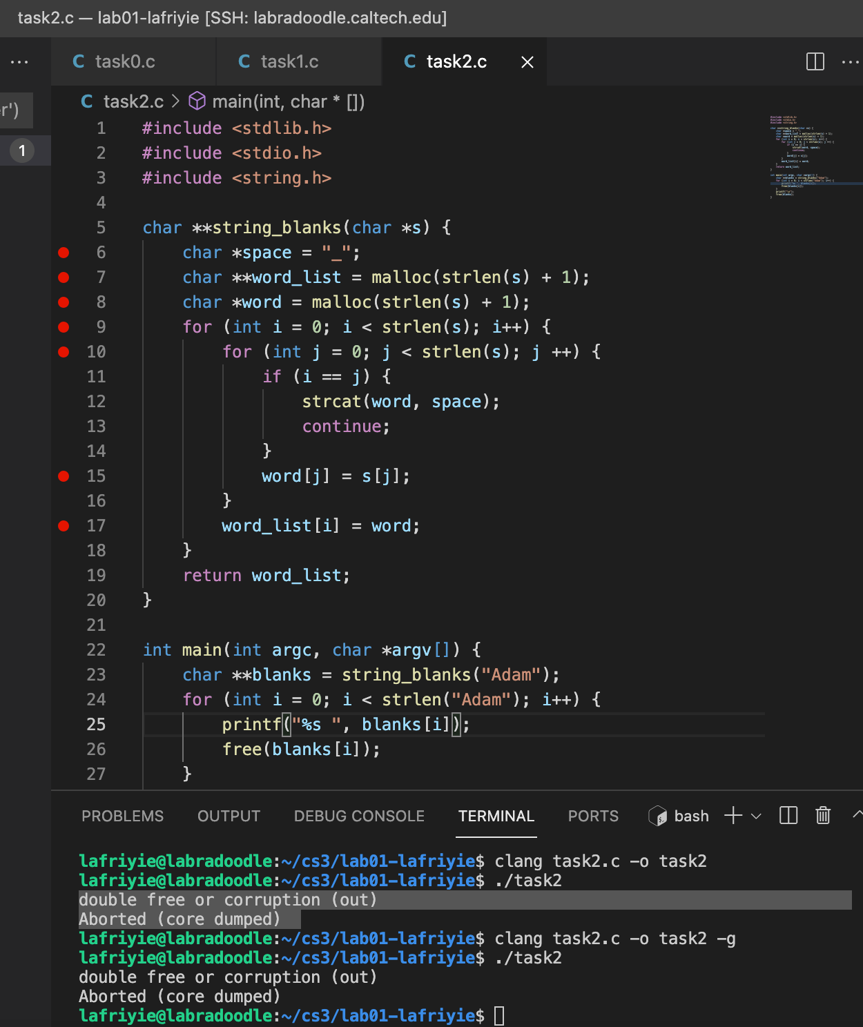
Task: Close the task2.c editor tab
Action: [527, 62]
